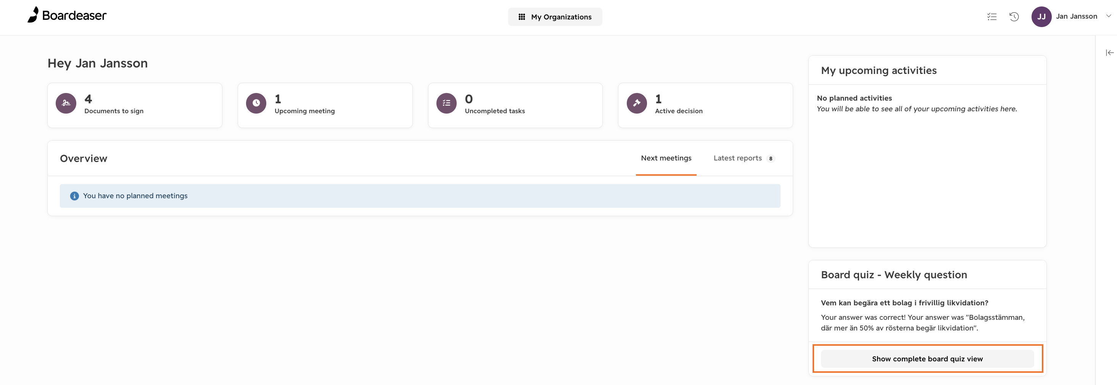Viewport: 1117px width, 385px height.
Task: Click the grid icon inside My Organizations
Action: point(521,16)
